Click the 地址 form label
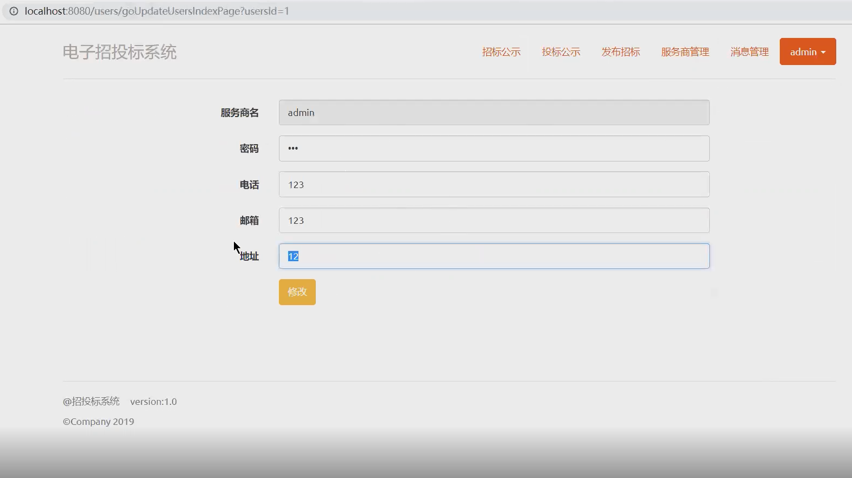 (250, 256)
